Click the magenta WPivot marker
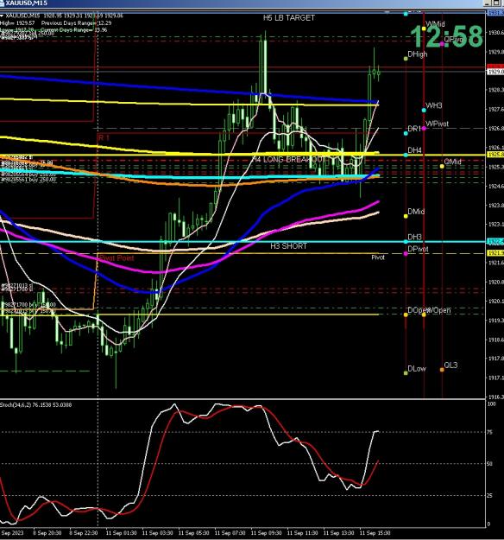 (x=424, y=129)
